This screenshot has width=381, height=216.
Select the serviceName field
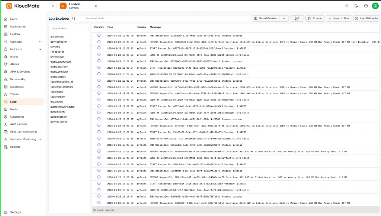[x=58, y=42]
